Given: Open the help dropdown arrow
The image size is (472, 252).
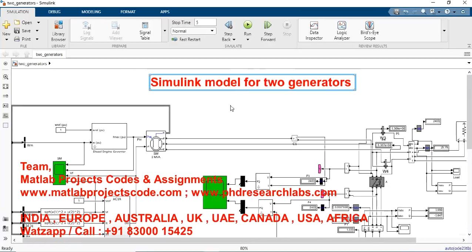Looking at the screenshot, I should tap(454, 12).
